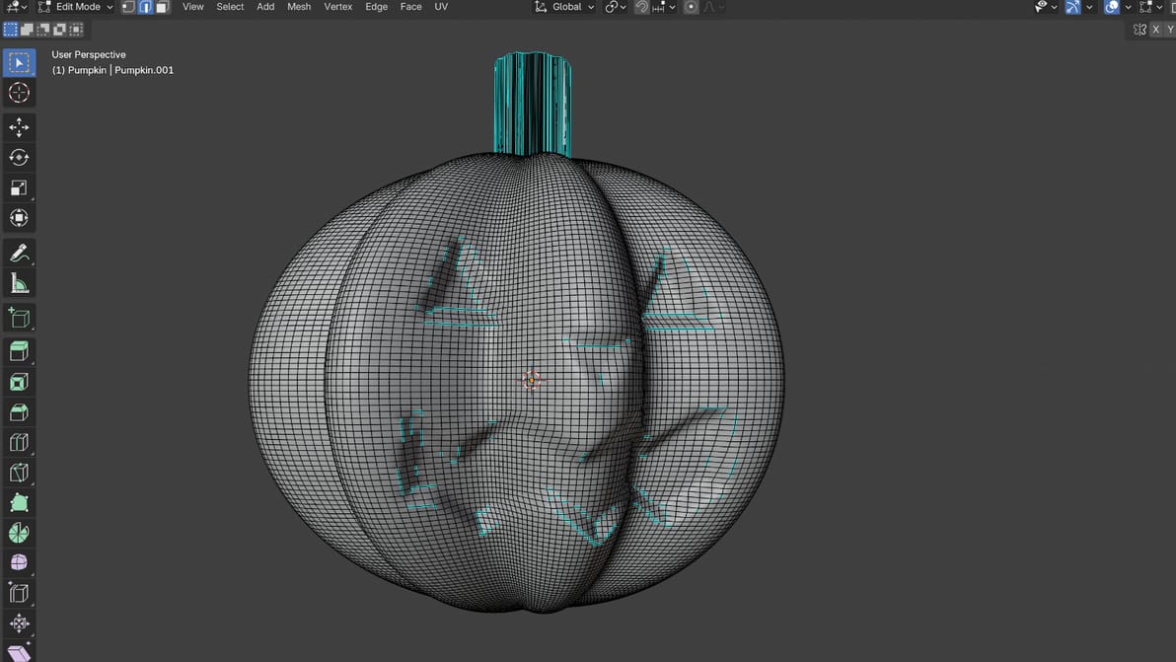Set selection mode to invert
The image size is (1176, 662).
(59, 30)
